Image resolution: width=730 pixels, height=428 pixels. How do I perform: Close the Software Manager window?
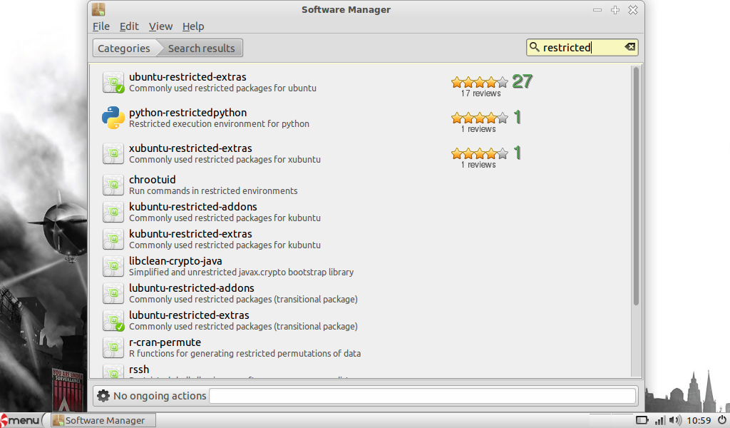pos(633,10)
